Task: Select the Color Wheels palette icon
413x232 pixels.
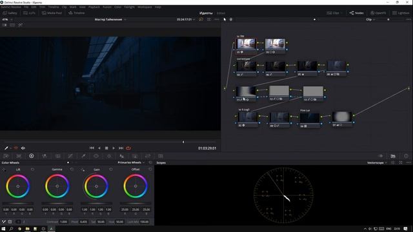Action: 32,156
